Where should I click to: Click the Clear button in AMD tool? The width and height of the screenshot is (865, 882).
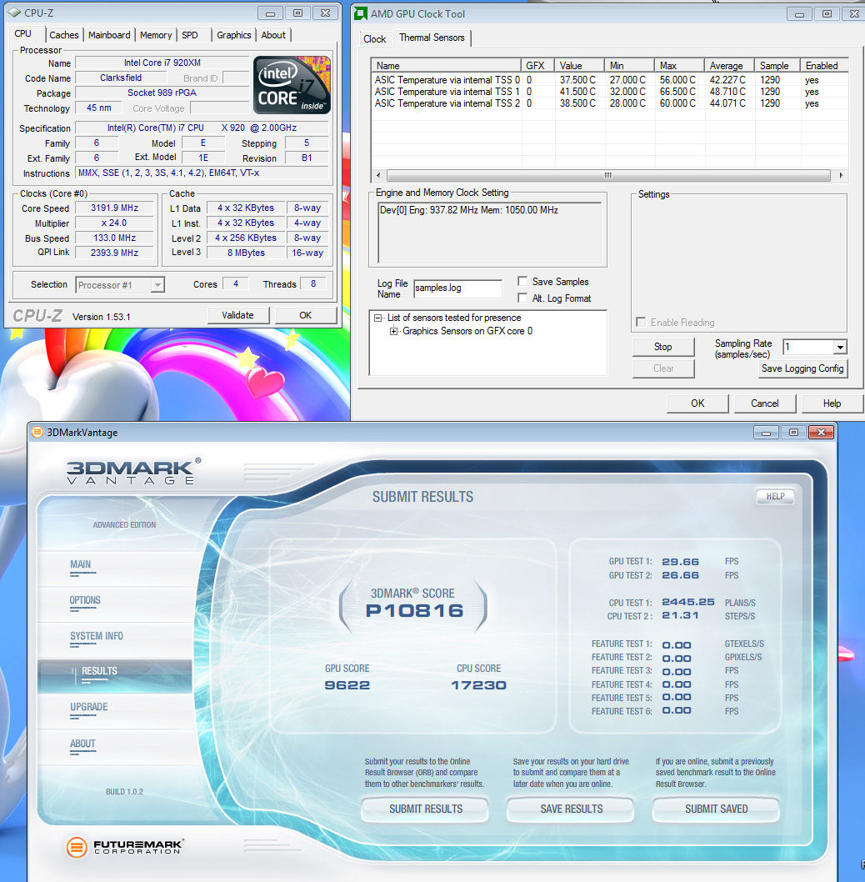[663, 368]
